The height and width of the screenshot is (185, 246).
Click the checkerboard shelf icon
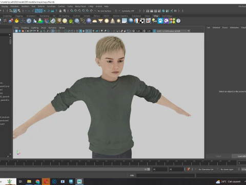click(x=142, y=21)
